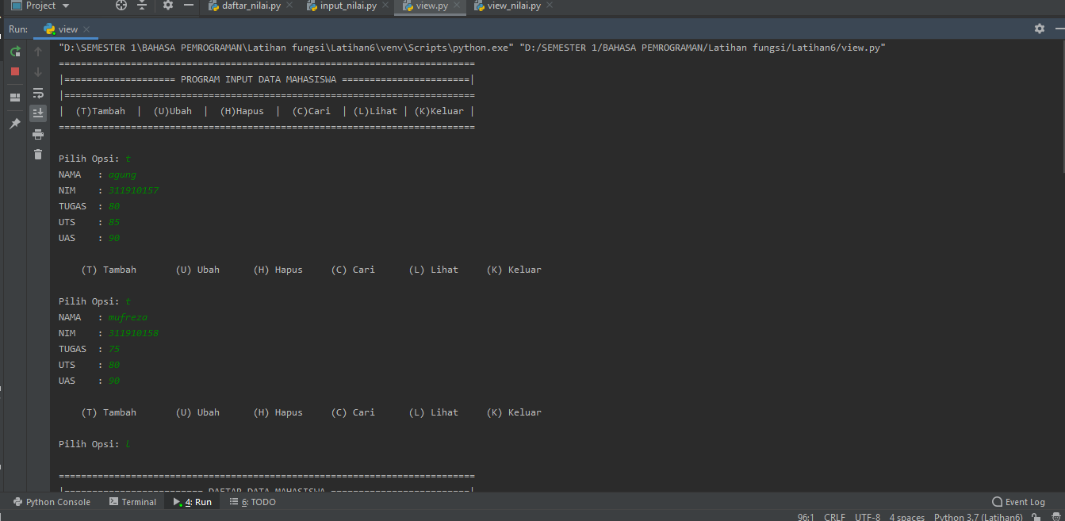
Task: Toggle the read-only lock icon in status bar
Action: tap(1036, 517)
